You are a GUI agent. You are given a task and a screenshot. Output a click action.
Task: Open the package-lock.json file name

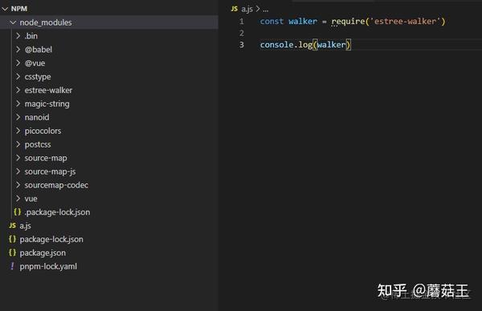pyautogui.click(x=51, y=239)
